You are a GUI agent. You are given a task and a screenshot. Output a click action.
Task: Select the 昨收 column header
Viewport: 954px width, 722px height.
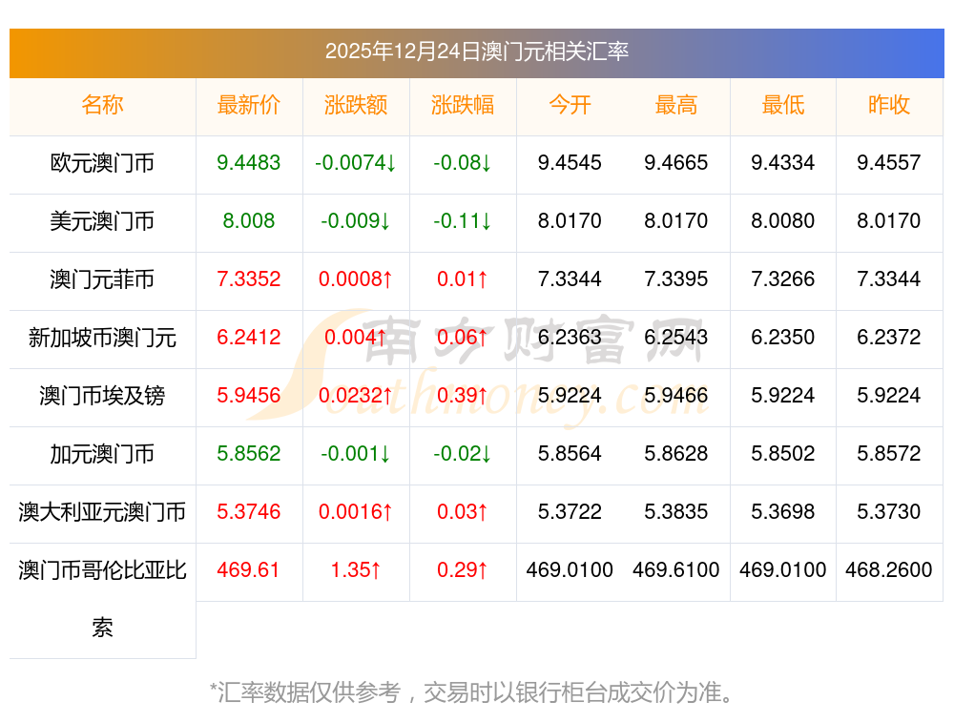[889, 105]
